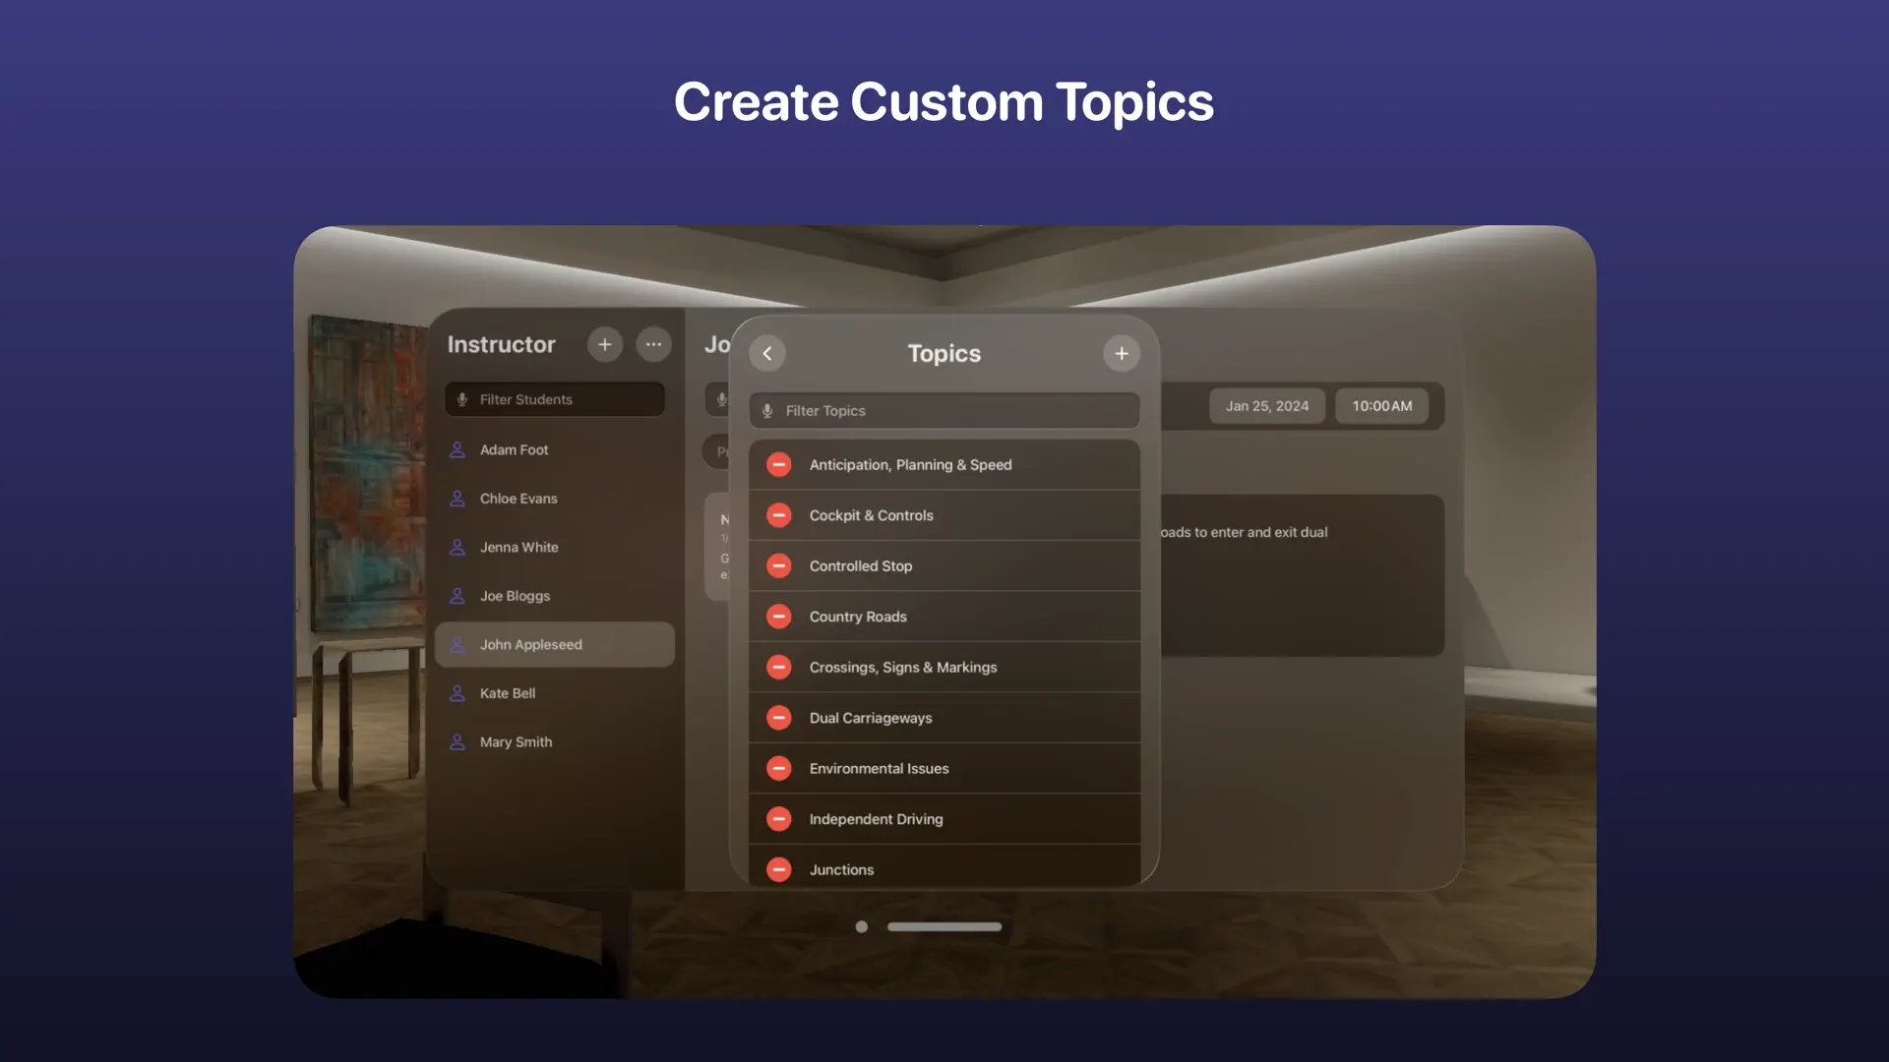This screenshot has height=1062, width=1889.
Task: Go back using the Topics panel chevron
Action: [767, 353]
